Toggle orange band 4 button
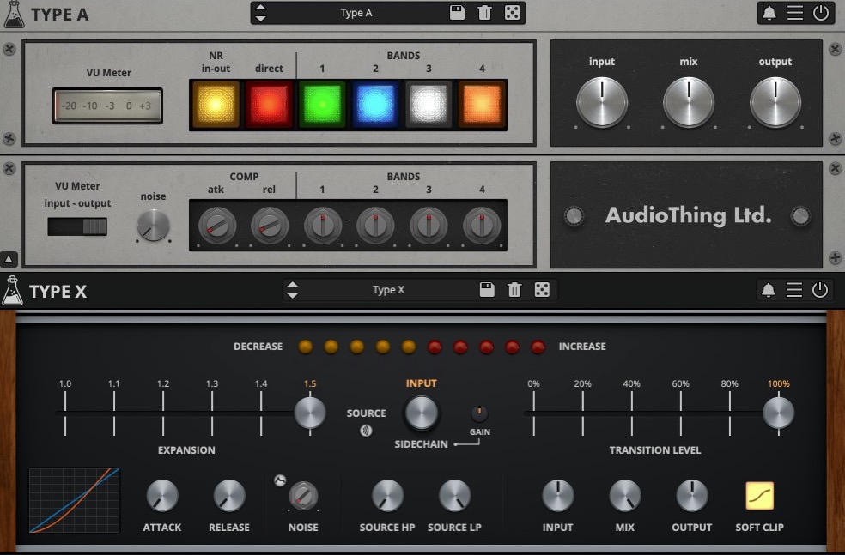The image size is (845, 555). [x=482, y=105]
